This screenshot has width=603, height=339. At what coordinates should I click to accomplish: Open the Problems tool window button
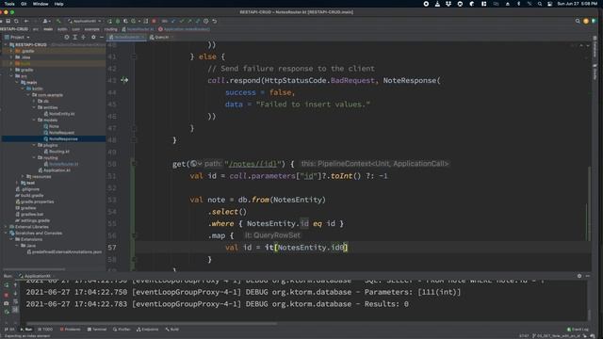[71, 330]
